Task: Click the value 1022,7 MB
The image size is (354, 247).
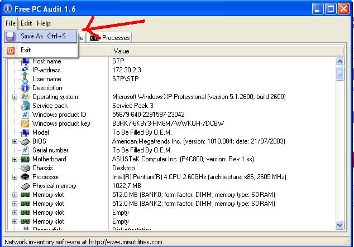Action: click(x=127, y=186)
